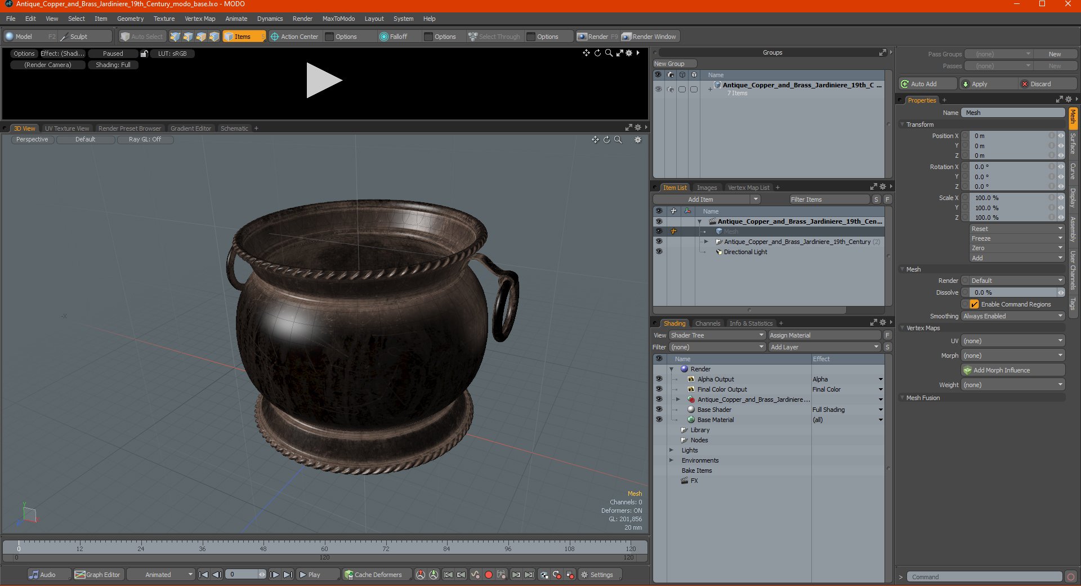The image size is (1081, 586).
Task: Toggle visibility of Directional Light
Action: [659, 252]
